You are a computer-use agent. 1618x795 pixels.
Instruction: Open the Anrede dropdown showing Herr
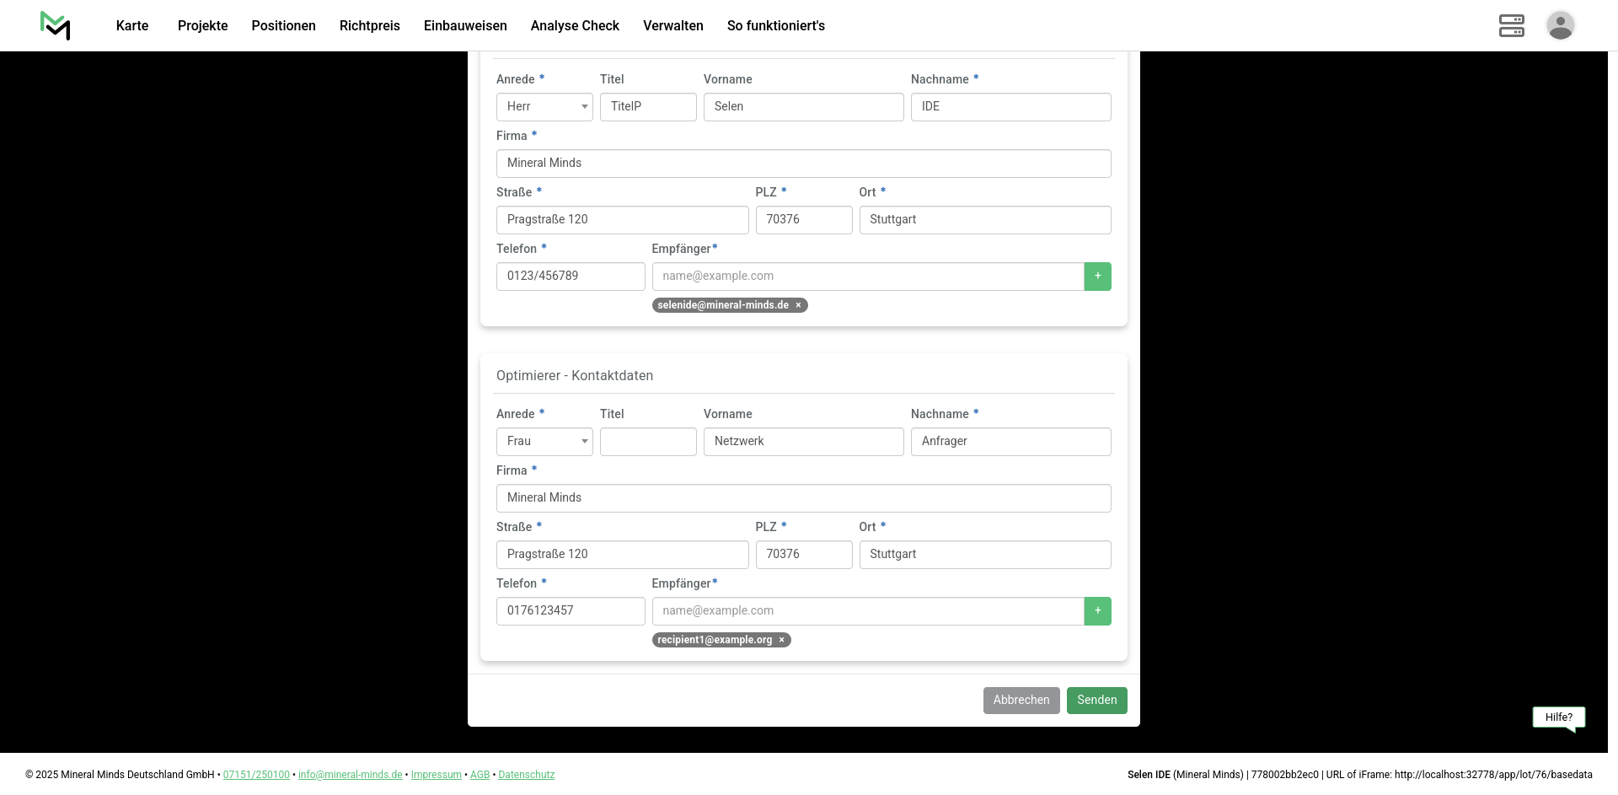[544, 107]
